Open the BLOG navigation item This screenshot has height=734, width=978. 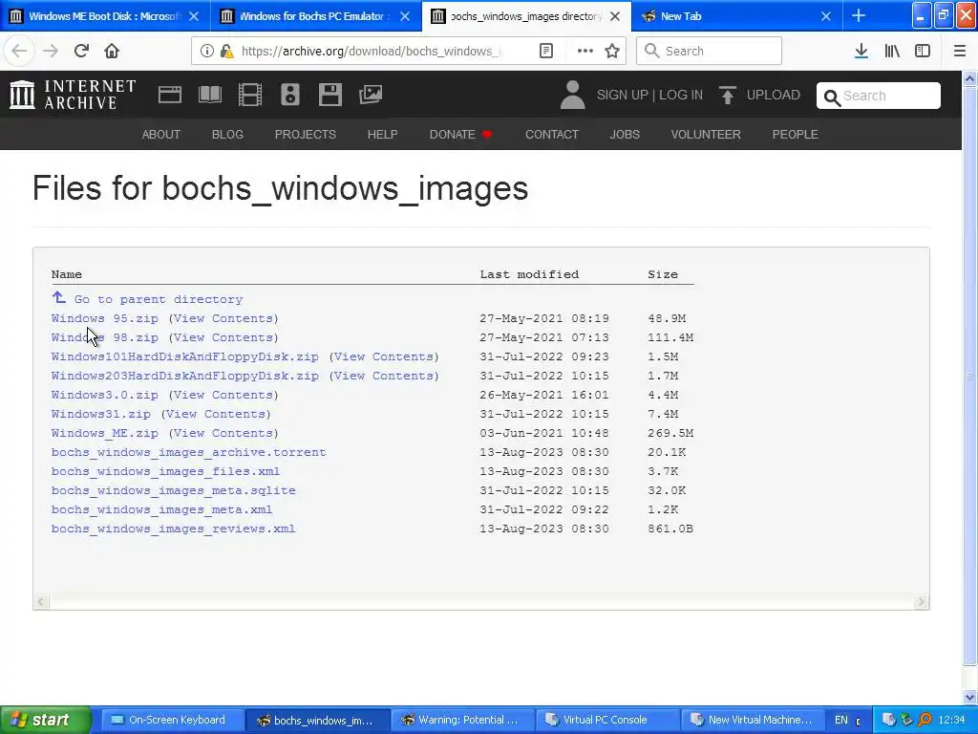227,134
